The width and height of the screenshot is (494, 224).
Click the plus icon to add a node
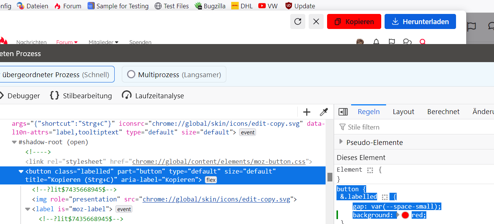[x=307, y=112]
